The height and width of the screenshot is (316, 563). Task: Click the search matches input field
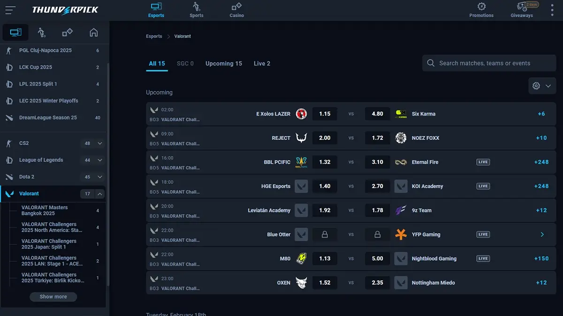pyautogui.click(x=488, y=63)
